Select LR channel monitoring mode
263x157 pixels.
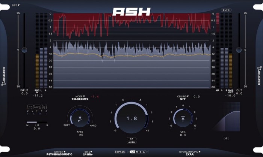pyautogui.click(x=133, y=152)
